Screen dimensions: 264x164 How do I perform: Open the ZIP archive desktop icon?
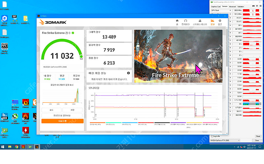[15, 20]
